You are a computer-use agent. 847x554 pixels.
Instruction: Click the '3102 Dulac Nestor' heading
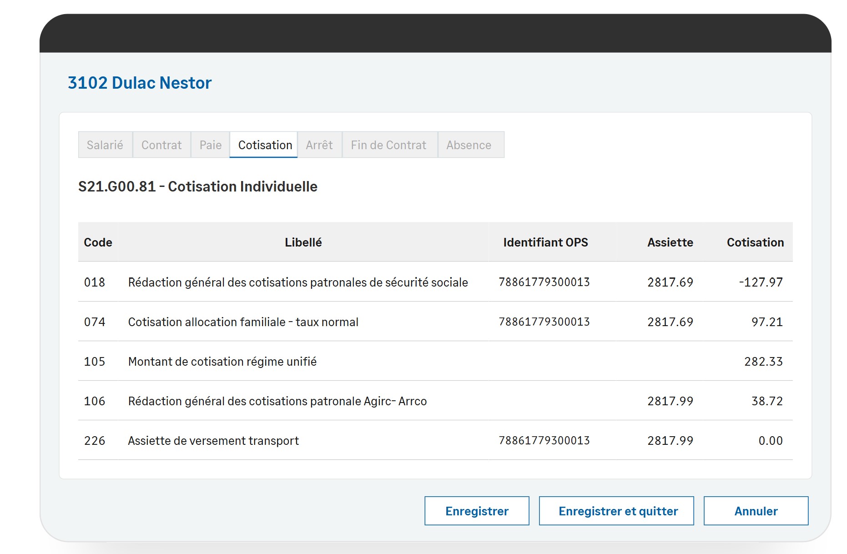pyautogui.click(x=140, y=83)
